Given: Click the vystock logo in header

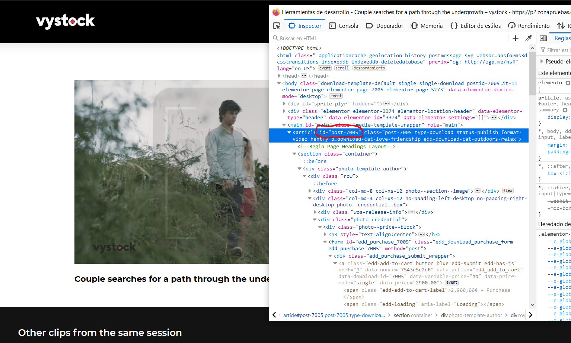Looking at the screenshot, I should click(x=66, y=21).
